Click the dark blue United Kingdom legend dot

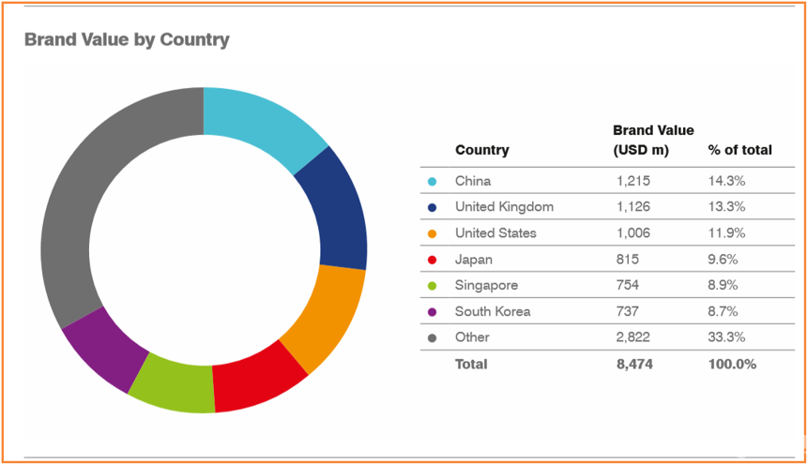[432, 207]
